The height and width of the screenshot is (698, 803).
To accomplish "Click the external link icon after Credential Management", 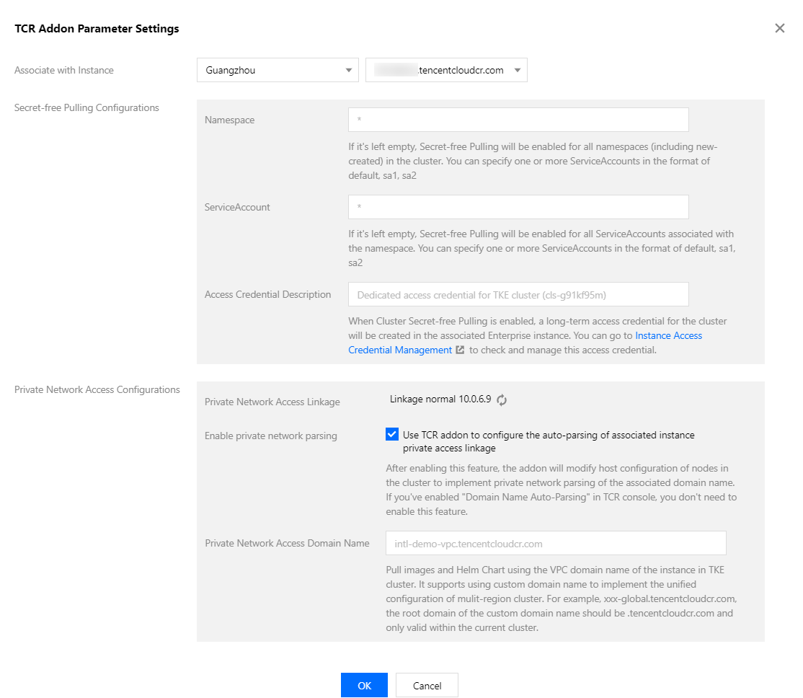I will (460, 350).
